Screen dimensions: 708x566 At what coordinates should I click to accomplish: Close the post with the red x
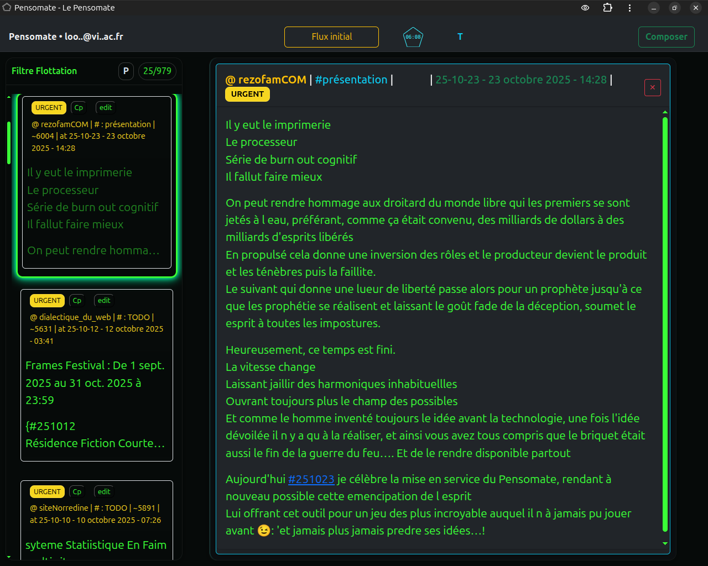652,87
